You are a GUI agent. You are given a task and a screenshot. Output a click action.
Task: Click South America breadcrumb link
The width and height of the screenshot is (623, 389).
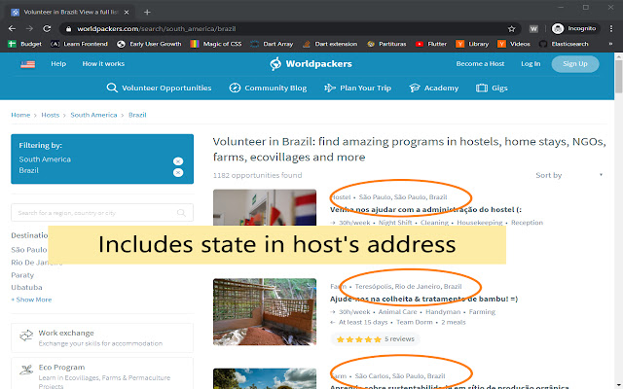93,115
